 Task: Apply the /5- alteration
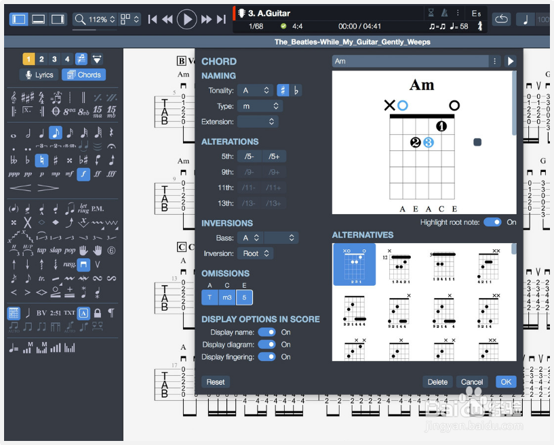click(x=250, y=156)
